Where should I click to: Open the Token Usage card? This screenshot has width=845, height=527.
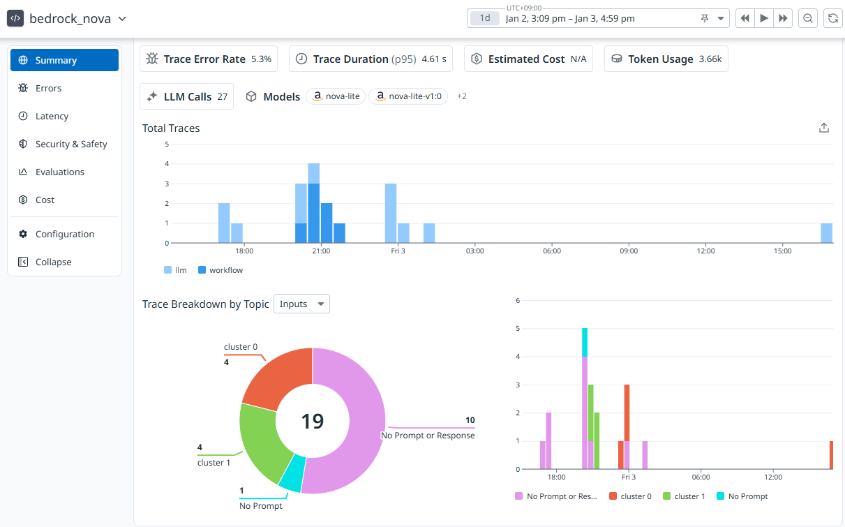(x=666, y=59)
